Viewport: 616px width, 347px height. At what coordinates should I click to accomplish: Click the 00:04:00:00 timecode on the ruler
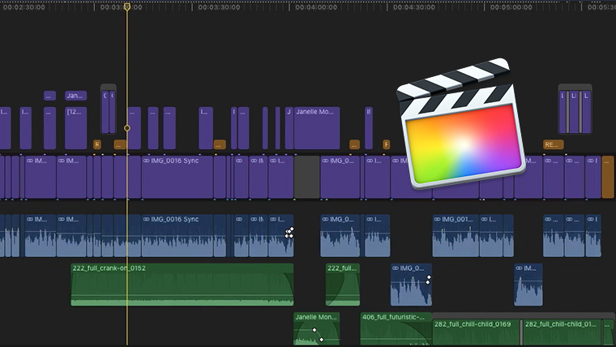coord(316,7)
